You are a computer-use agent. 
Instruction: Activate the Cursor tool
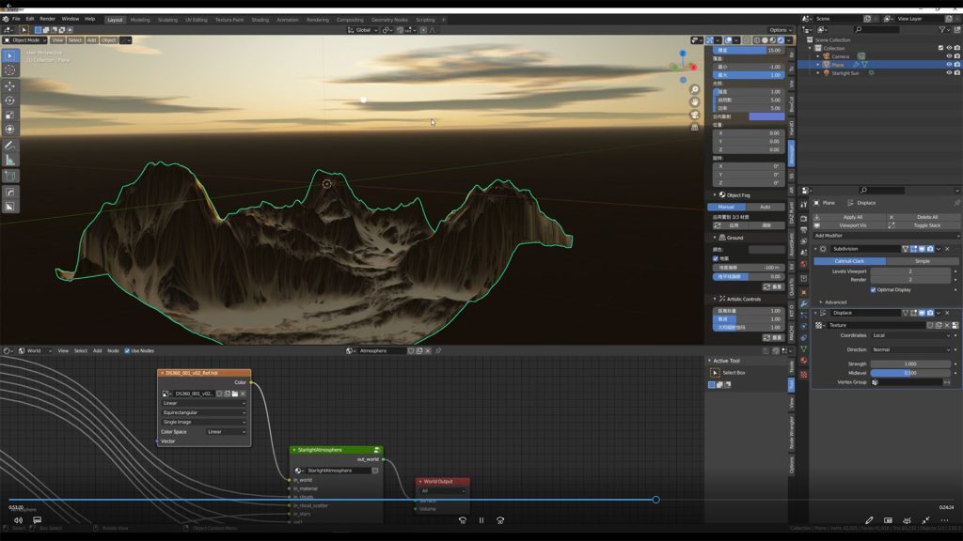[x=10, y=70]
